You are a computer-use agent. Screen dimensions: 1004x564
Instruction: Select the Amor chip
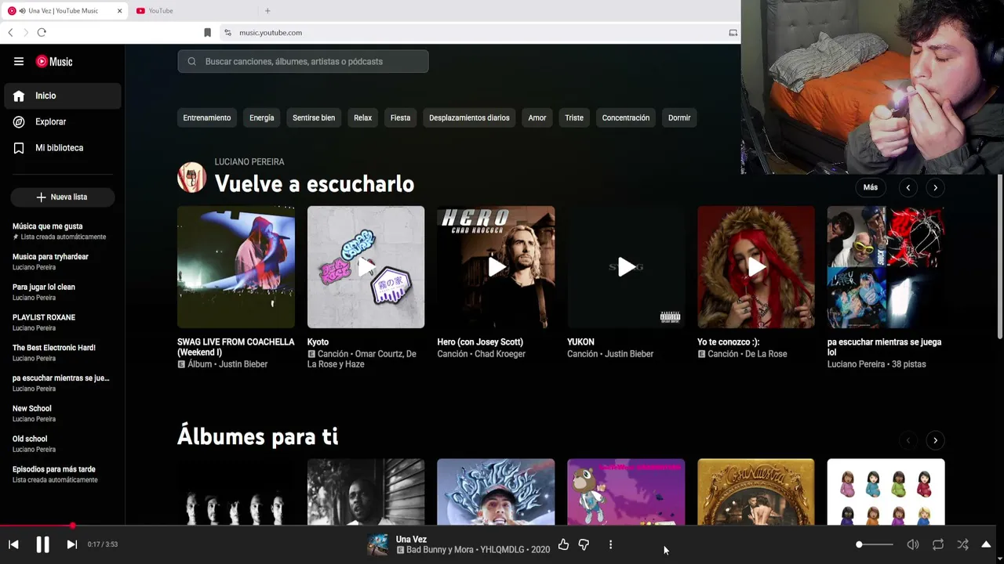[537, 117]
